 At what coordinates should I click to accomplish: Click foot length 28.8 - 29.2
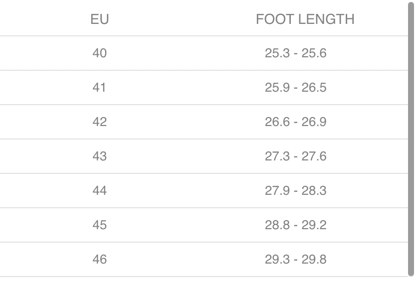[295, 225]
